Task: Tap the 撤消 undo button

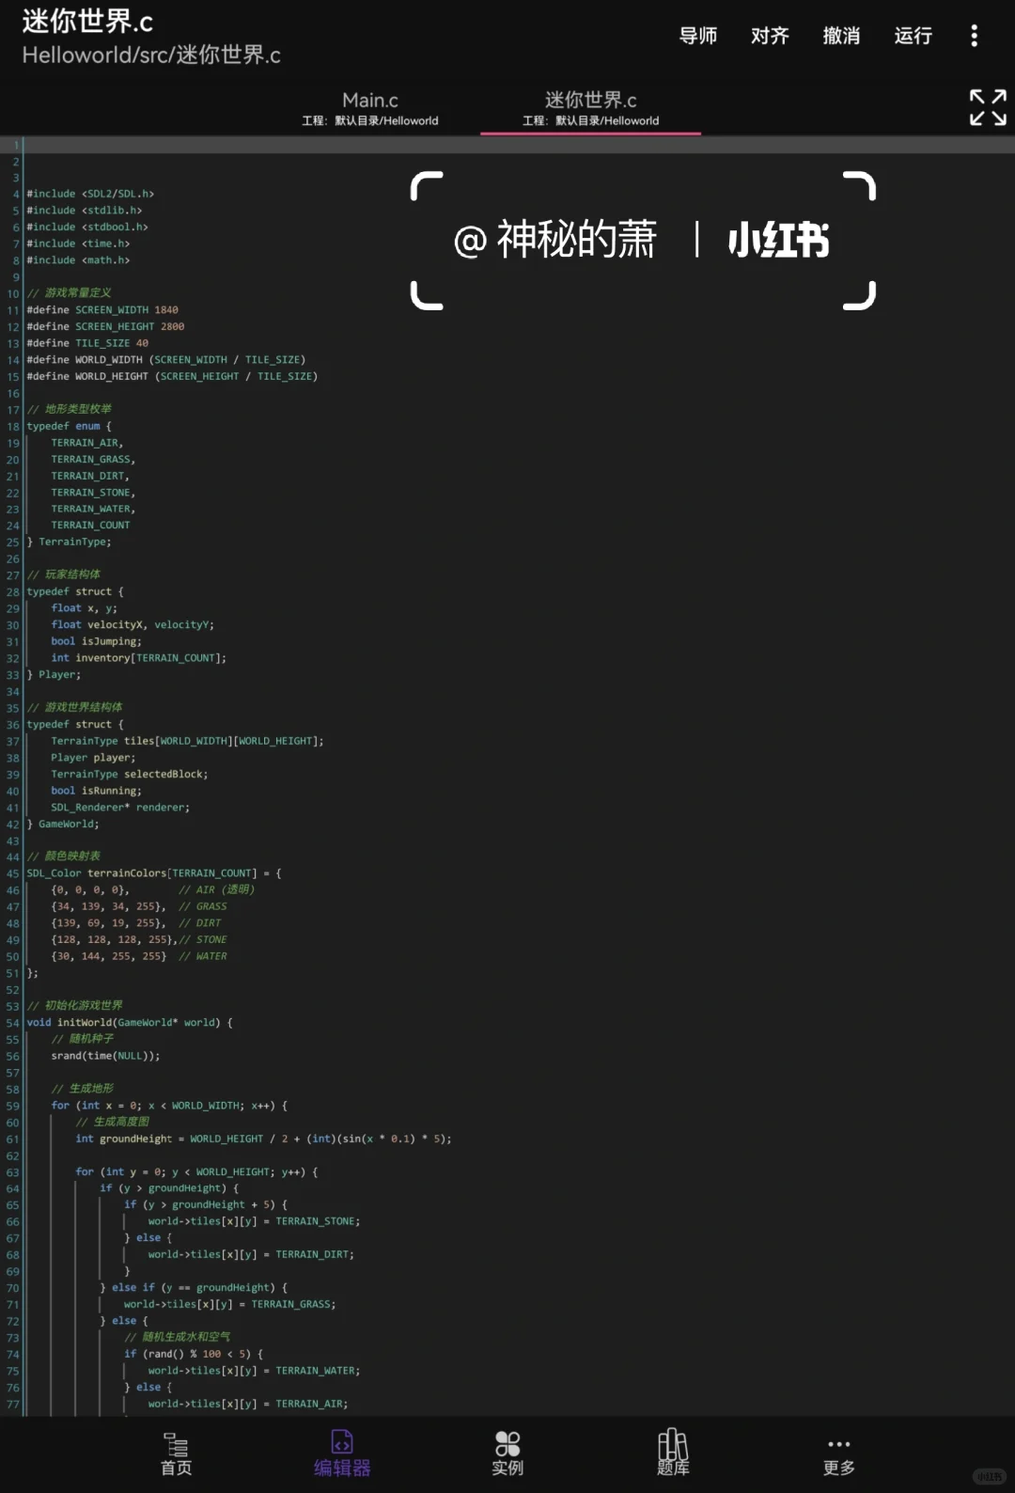Action: [x=841, y=36]
